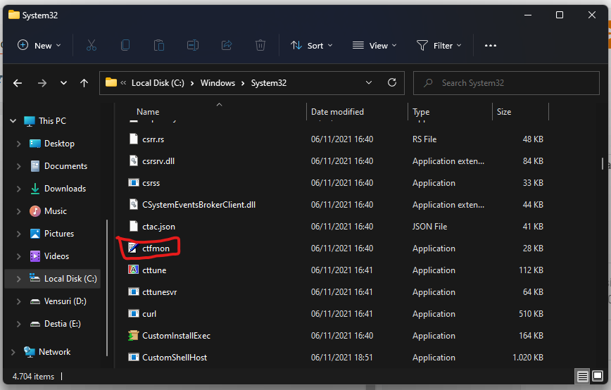Open the View dropdown menu
Image resolution: width=611 pixels, height=390 pixels.
coord(374,46)
